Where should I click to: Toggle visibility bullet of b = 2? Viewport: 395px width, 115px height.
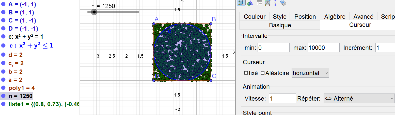[3, 72]
